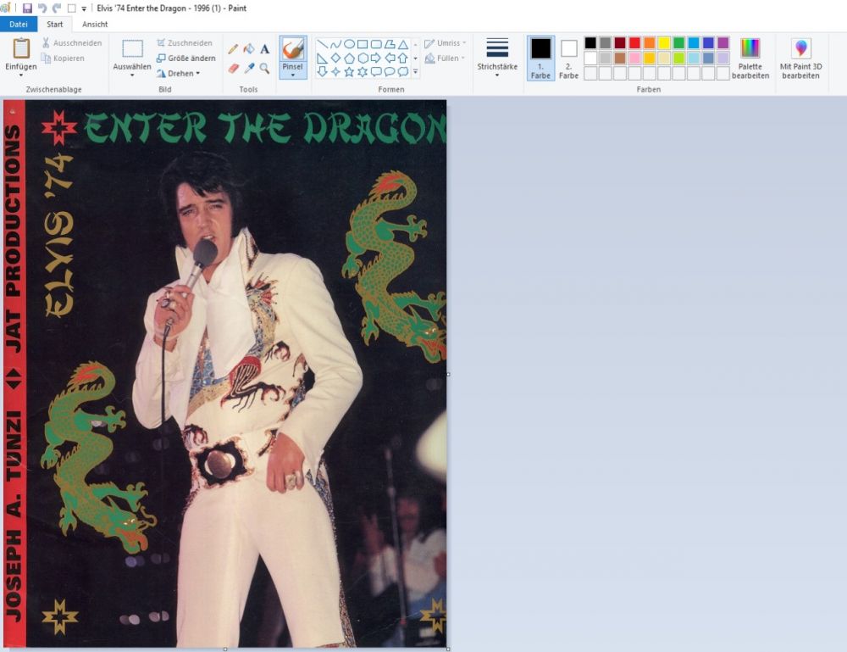
Task: Select the Text tool
Action: coord(264,49)
